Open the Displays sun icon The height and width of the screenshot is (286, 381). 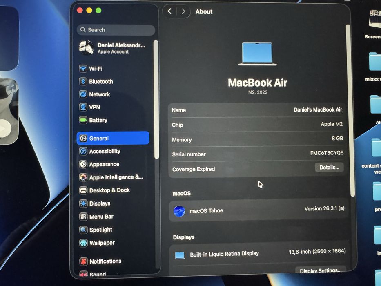tap(83, 203)
